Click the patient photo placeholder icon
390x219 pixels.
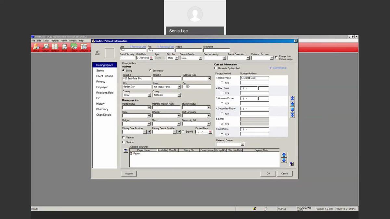tap(97, 53)
